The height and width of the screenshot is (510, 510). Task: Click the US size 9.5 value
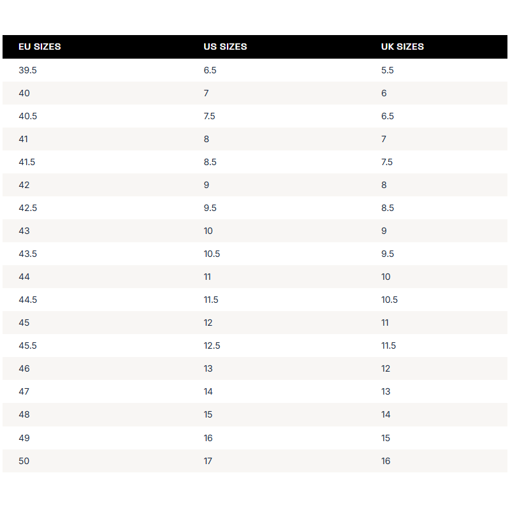tap(210, 208)
